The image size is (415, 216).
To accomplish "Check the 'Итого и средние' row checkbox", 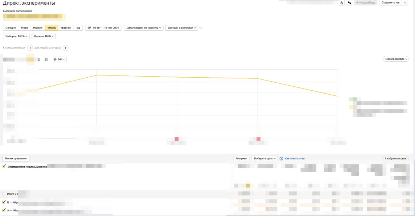I will point(4,194).
